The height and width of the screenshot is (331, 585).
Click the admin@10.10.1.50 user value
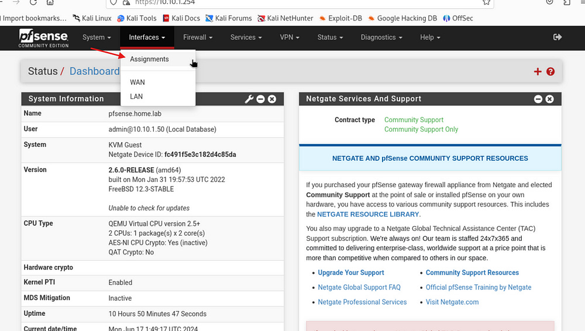coord(162,129)
